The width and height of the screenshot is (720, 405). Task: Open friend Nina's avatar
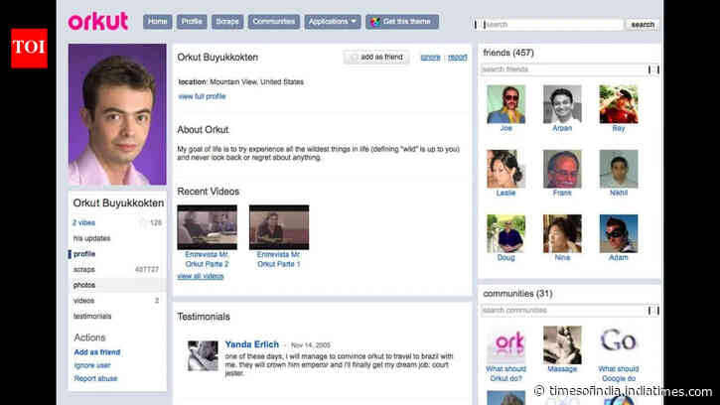[562, 233]
